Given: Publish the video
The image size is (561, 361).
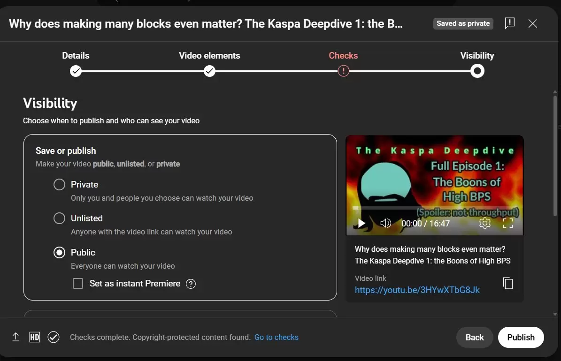Looking at the screenshot, I should click(x=521, y=337).
